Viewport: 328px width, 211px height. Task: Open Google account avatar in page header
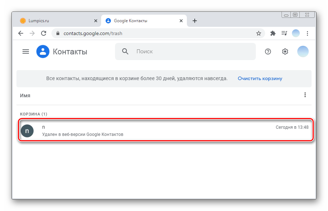(x=303, y=51)
